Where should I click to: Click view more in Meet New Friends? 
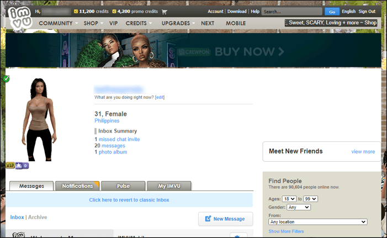point(363,152)
